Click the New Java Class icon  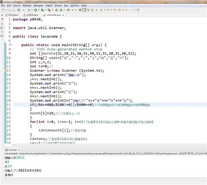61,10
